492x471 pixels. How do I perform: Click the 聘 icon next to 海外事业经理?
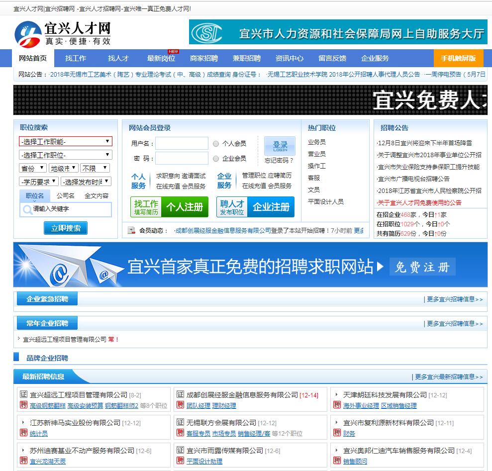coord(337,405)
